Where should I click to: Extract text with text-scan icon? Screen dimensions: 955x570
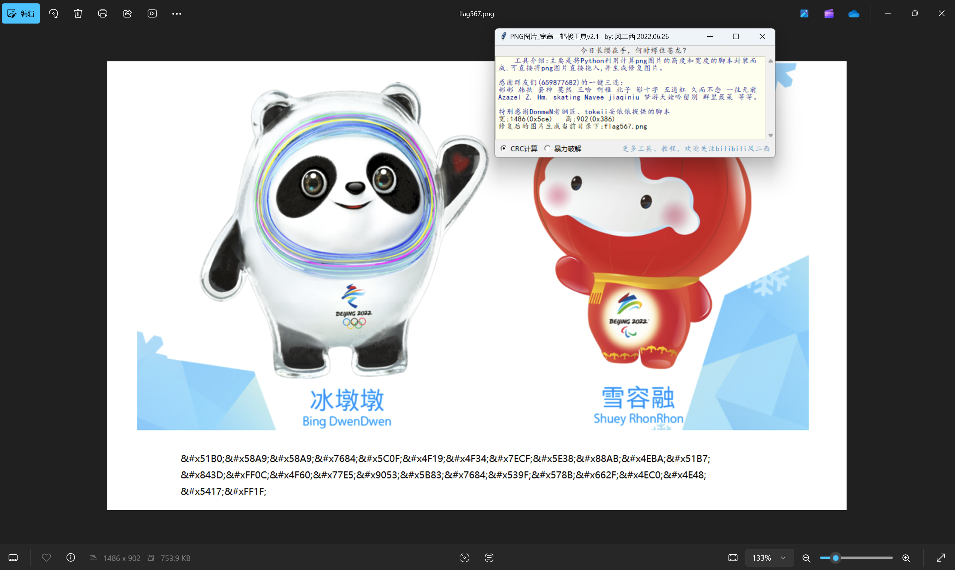coord(489,558)
